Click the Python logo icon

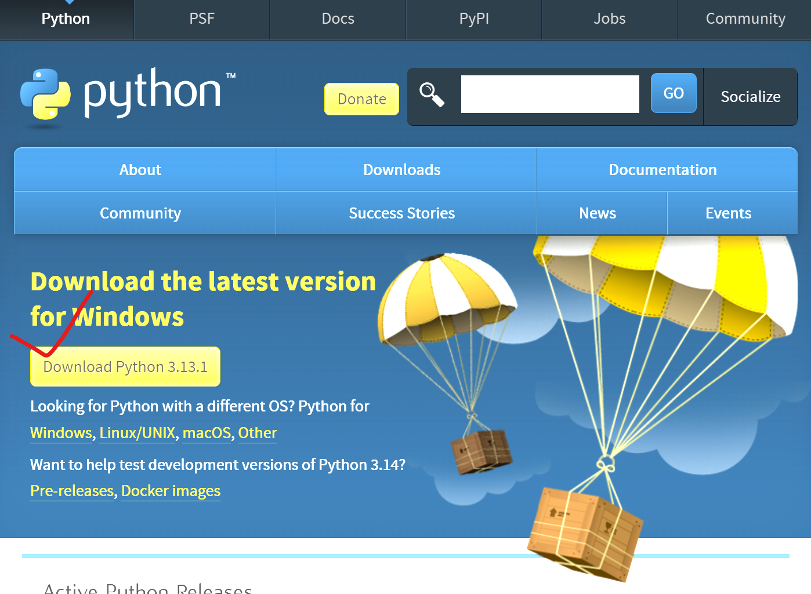(45, 94)
